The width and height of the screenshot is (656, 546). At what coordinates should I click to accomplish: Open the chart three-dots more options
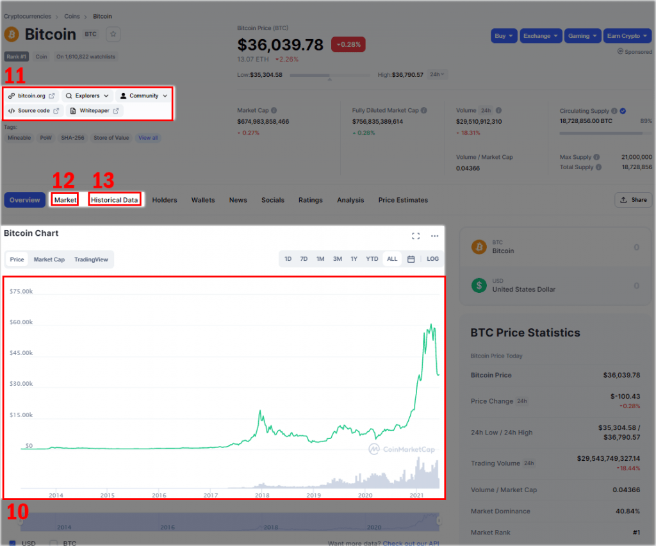pyautogui.click(x=435, y=236)
